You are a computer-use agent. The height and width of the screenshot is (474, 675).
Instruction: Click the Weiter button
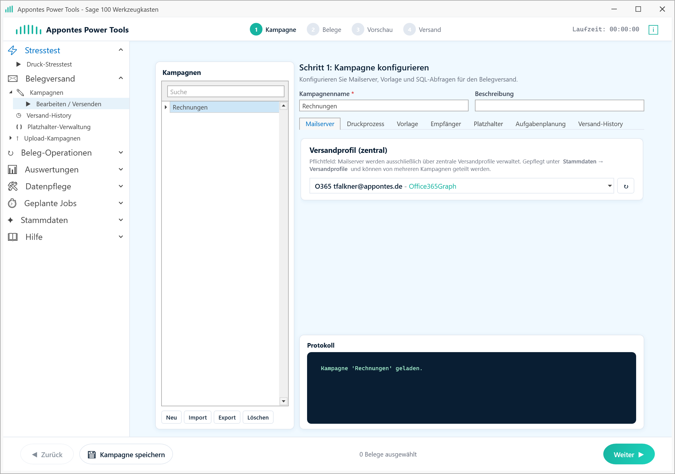coord(629,454)
